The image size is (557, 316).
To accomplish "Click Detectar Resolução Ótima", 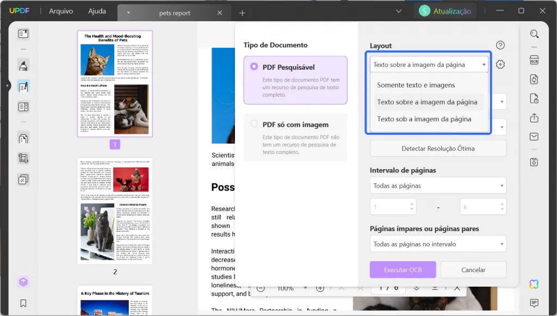I will click(438, 148).
